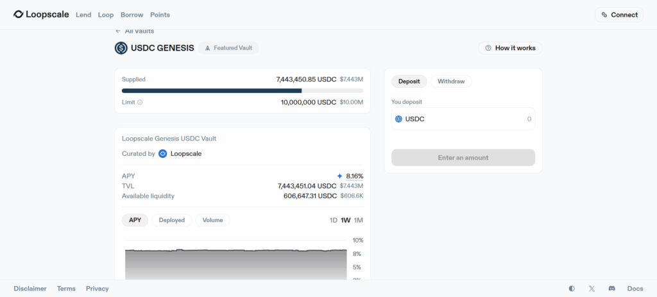This screenshot has height=297, width=657.
Task: Open the Borrow page
Action: pos(132,15)
